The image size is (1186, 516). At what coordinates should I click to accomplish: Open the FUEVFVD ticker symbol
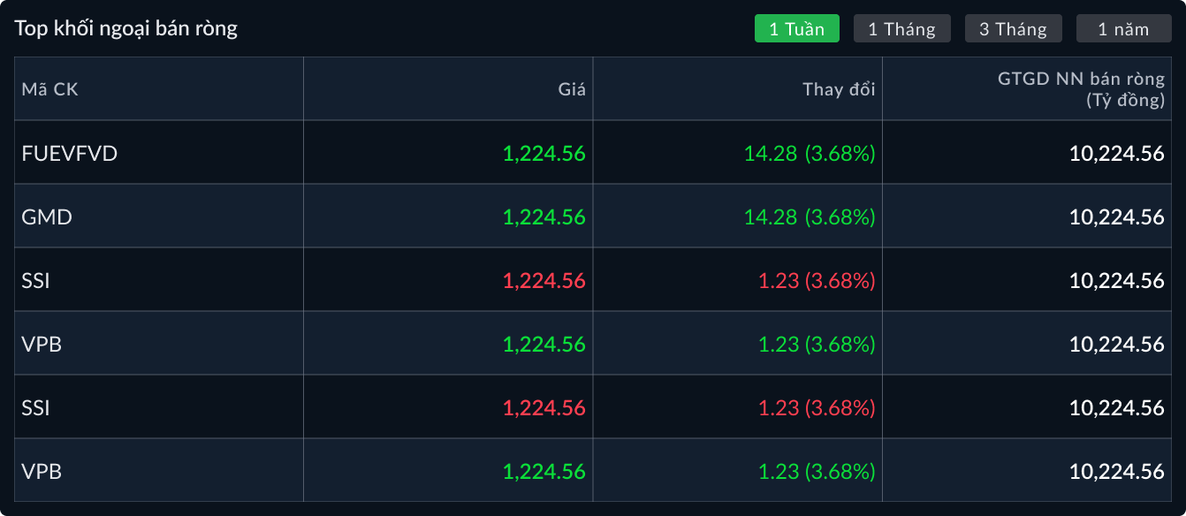pos(70,154)
